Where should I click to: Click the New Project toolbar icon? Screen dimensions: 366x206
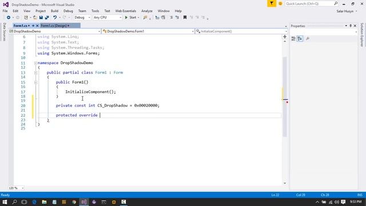click(x=26, y=18)
